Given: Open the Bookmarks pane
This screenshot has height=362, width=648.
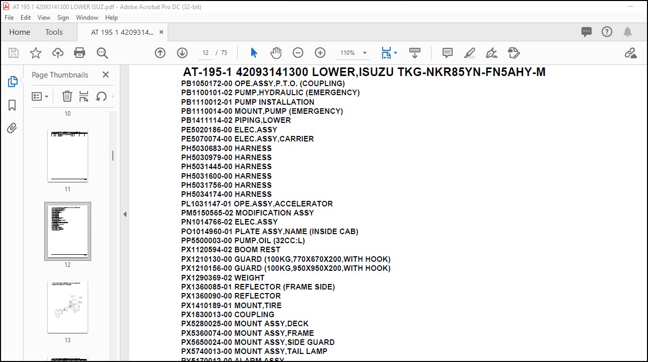Looking at the screenshot, I should 13,105.
